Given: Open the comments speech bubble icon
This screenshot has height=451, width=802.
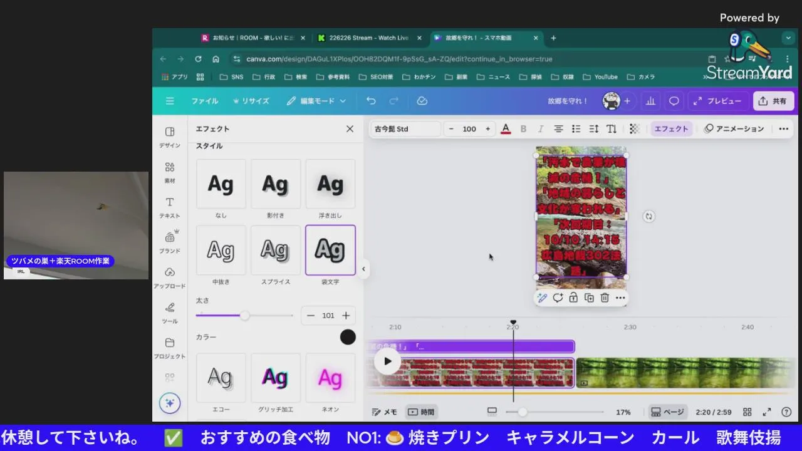Looking at the screenshot, I should (674, 101).
